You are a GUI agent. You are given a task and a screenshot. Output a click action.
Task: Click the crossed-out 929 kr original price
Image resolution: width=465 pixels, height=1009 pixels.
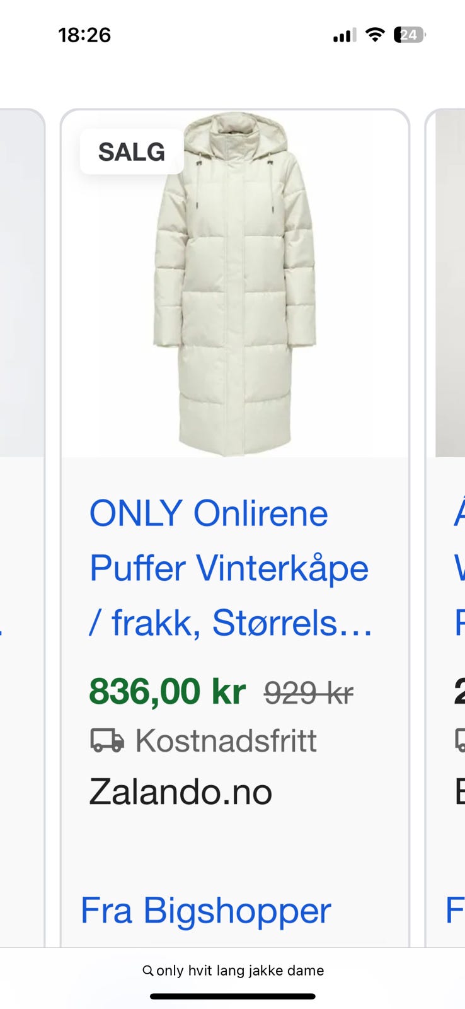pos(309,693)
